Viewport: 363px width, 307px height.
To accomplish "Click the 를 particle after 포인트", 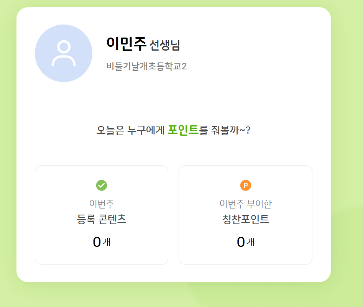I will 204,130.
